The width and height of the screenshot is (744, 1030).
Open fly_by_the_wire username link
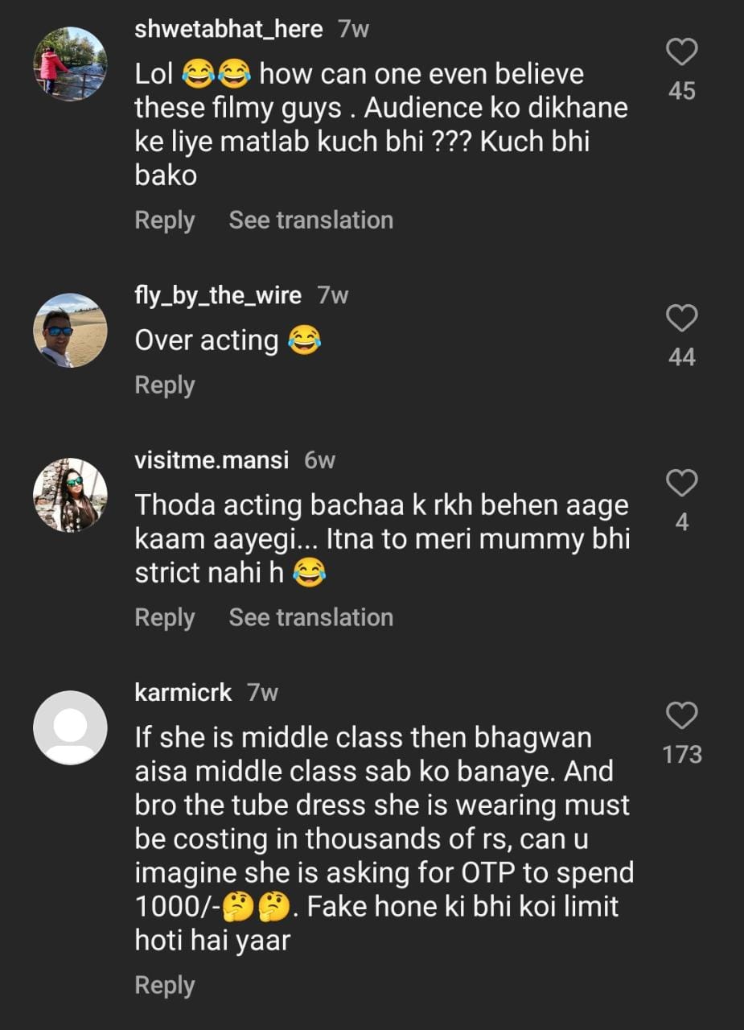pyautogui.click(x=217, y=295)
